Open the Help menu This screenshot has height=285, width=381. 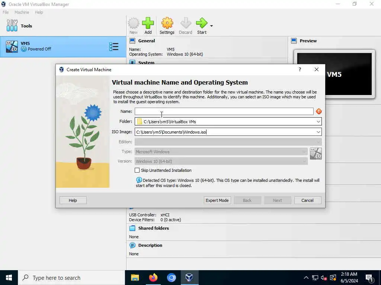(39, 12)
